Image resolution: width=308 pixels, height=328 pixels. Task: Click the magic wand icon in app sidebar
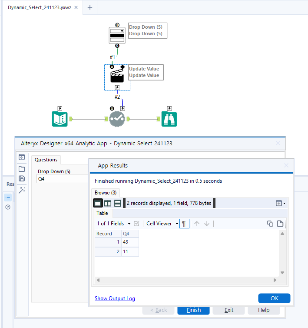point(22,190)
